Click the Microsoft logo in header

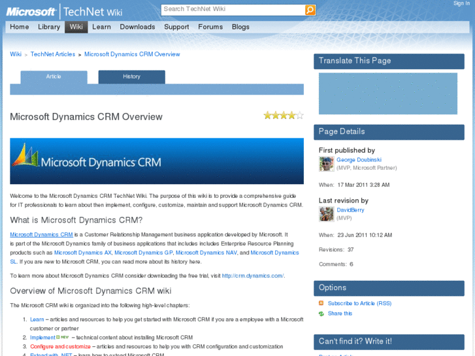[31, 12]
